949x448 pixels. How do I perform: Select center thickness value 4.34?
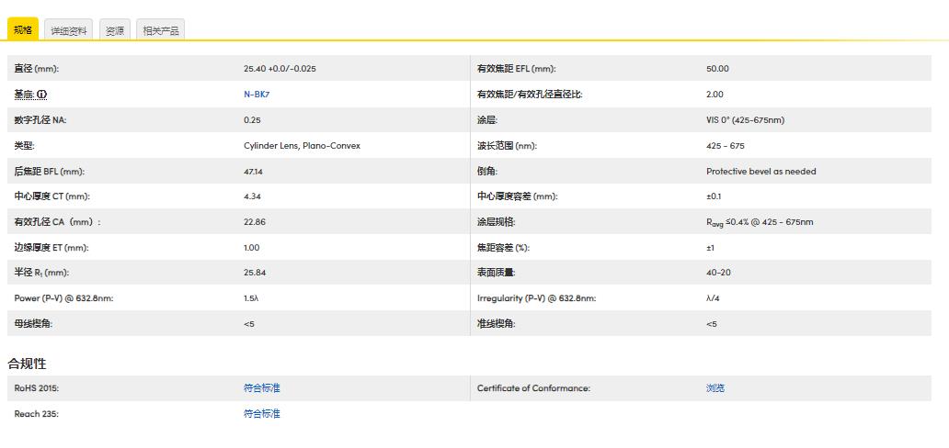click(252, 196)
